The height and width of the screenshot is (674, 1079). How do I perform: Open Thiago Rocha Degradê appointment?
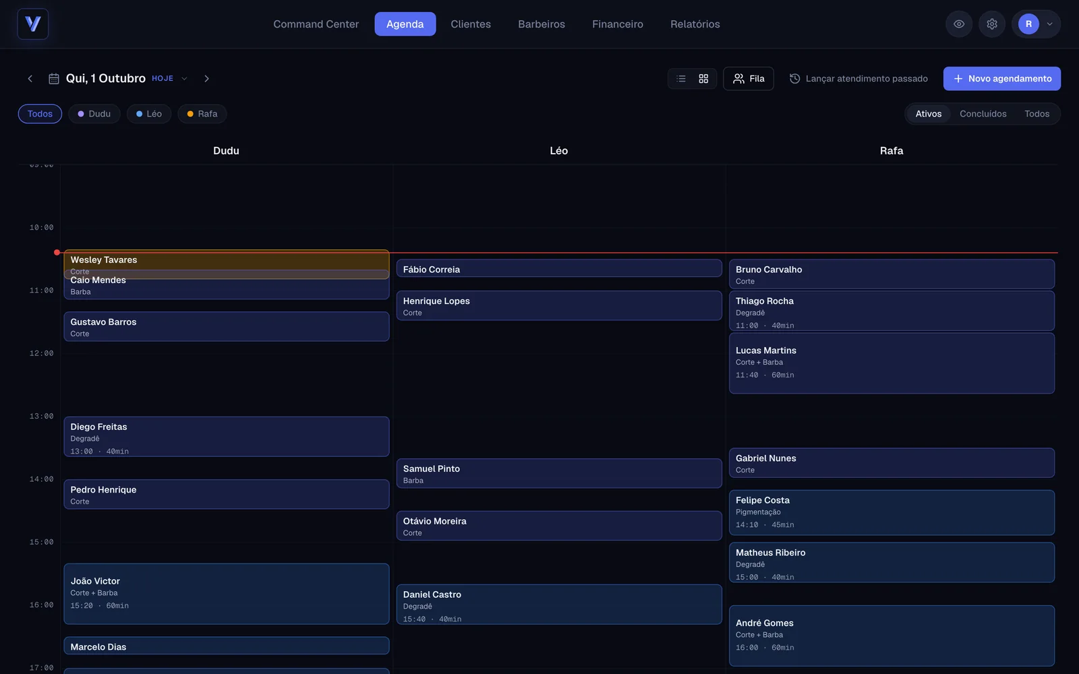[x=892, y=311]
